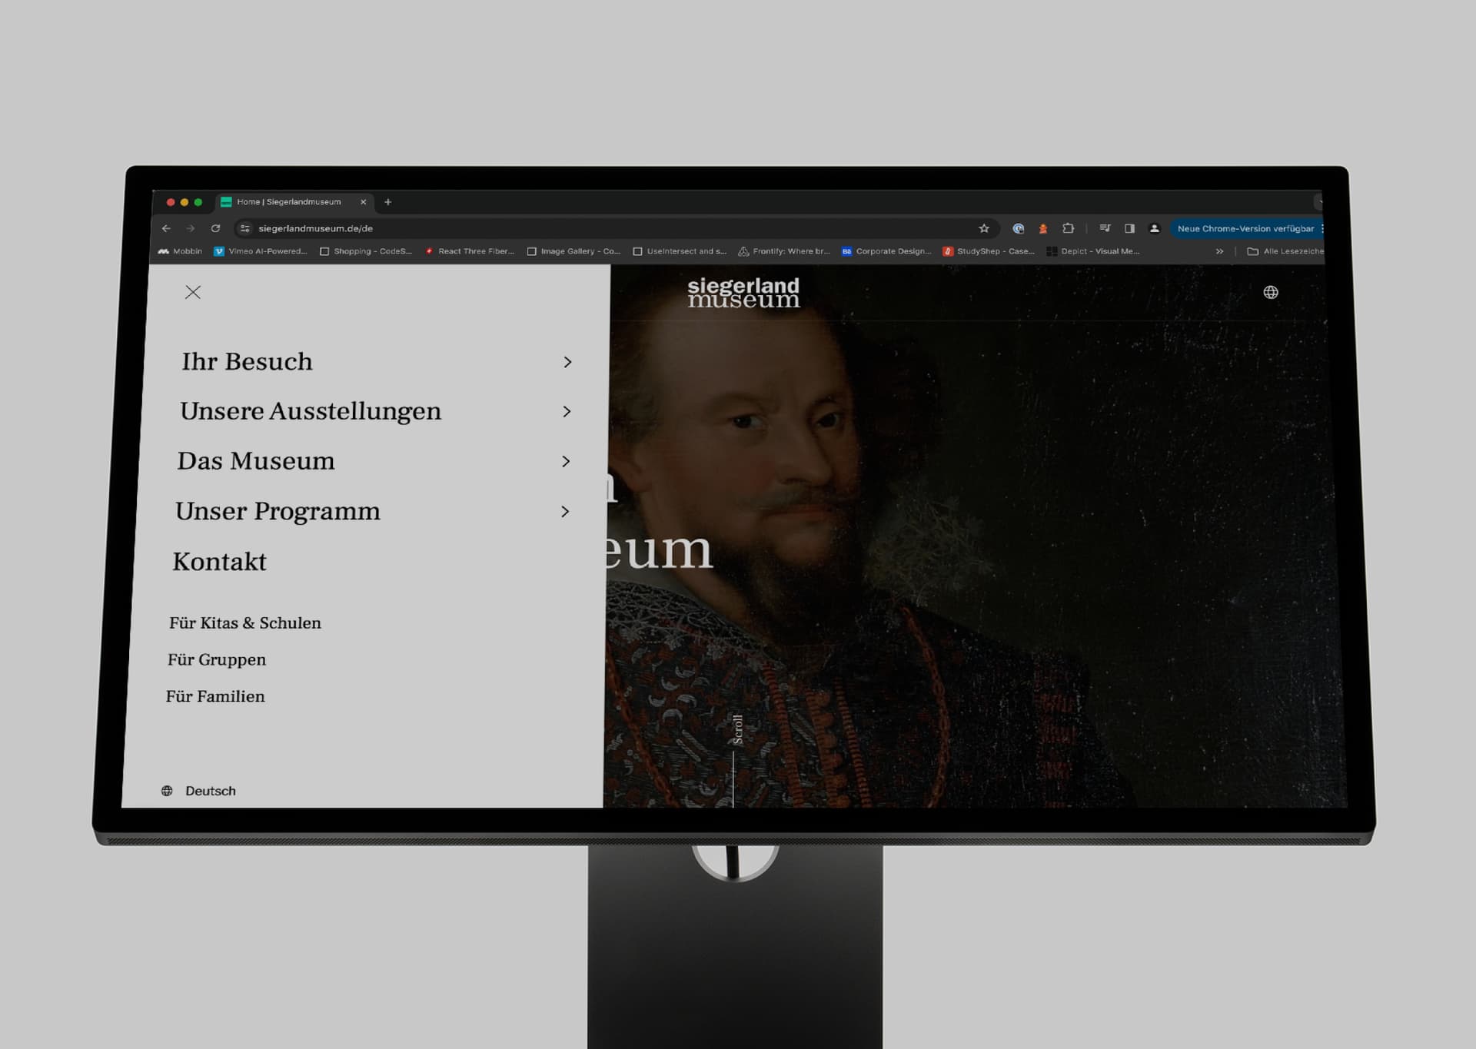Open the Mobbin bookmark
This screenshot has height=1049, width=1476.
(x=180, y=251)
